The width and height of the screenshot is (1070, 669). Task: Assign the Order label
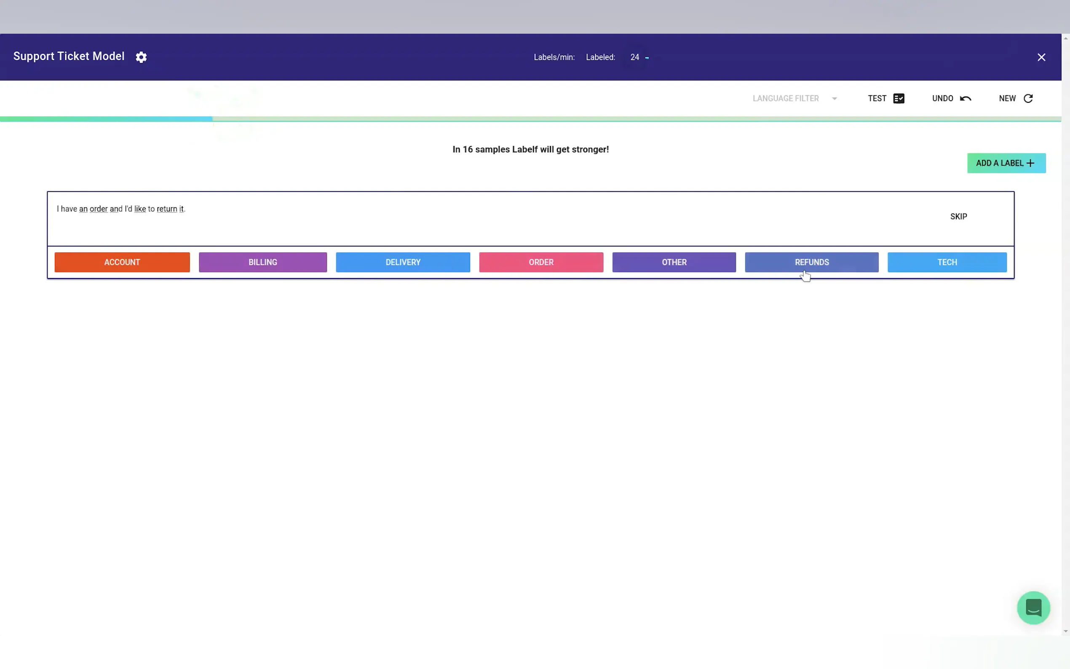540,262
